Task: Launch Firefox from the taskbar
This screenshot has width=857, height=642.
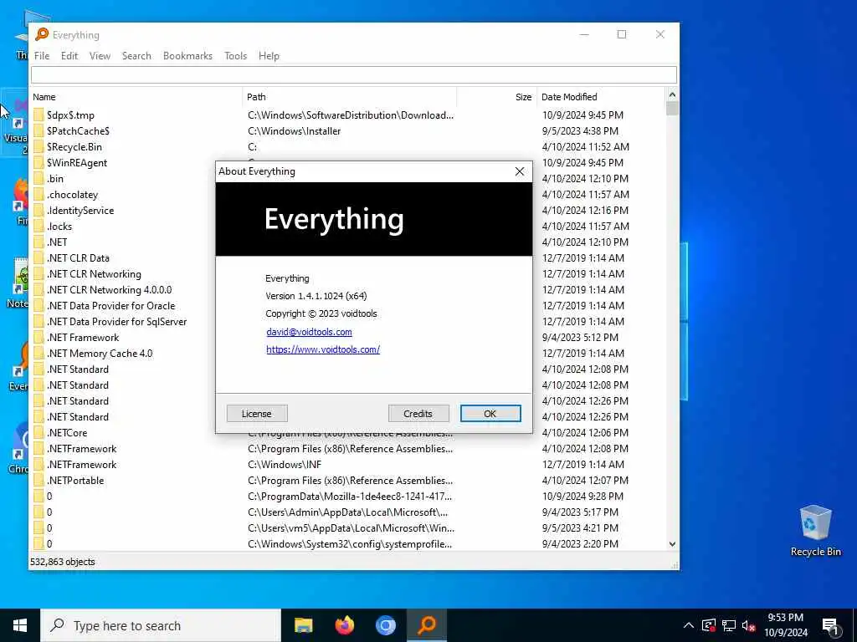Action: (x=344, y=625)
